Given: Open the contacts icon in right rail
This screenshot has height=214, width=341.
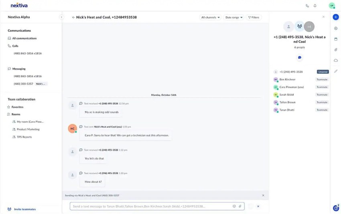Looking at the screenshot, I should tap(336, 28).
